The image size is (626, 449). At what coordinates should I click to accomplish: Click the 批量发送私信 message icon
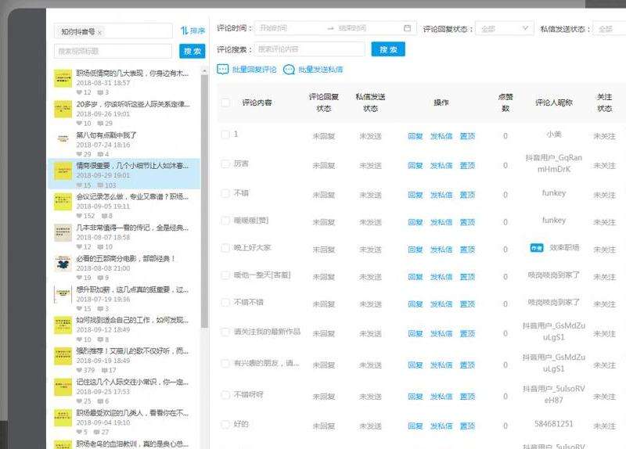pyautogui.click(x=289, y=70)
